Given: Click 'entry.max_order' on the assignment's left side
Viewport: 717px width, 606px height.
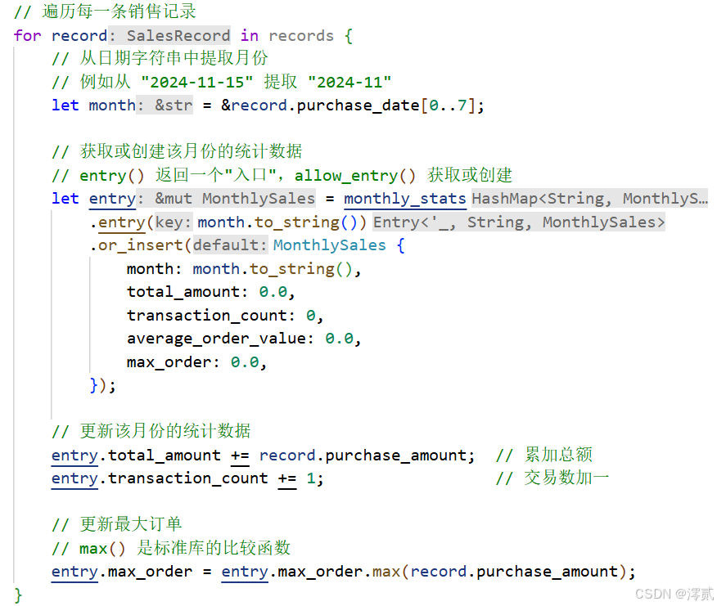Looking at the screenshot, I should pyautogui.click(x=122, y=572).
